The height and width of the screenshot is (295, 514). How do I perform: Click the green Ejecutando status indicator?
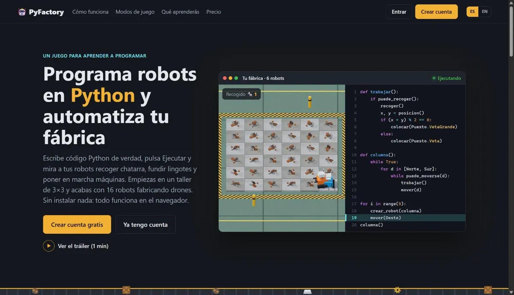[447, 78]
